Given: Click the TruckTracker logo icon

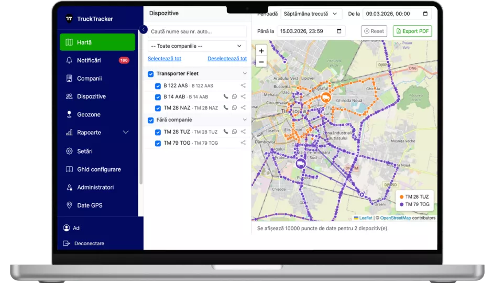Looking at the screenshot, I should tap(69, 19).
